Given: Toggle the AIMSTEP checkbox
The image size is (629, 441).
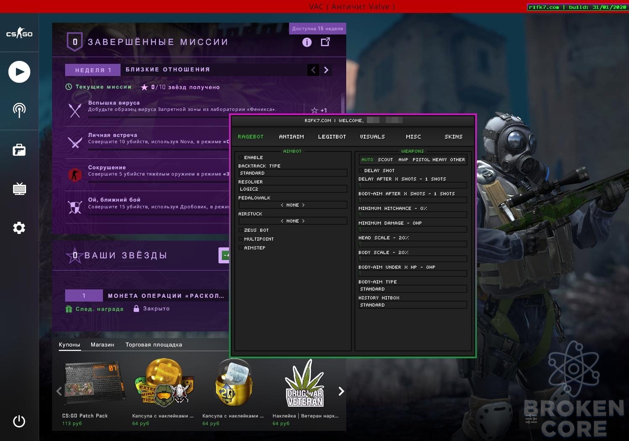Looking at the screenshot, I should [x=241, y=248].
